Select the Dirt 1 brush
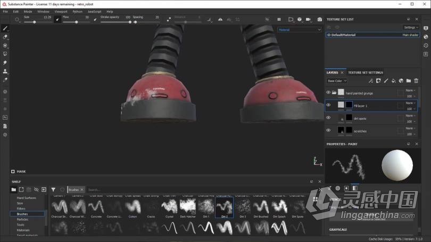431x242 pixels. [206, 207]
